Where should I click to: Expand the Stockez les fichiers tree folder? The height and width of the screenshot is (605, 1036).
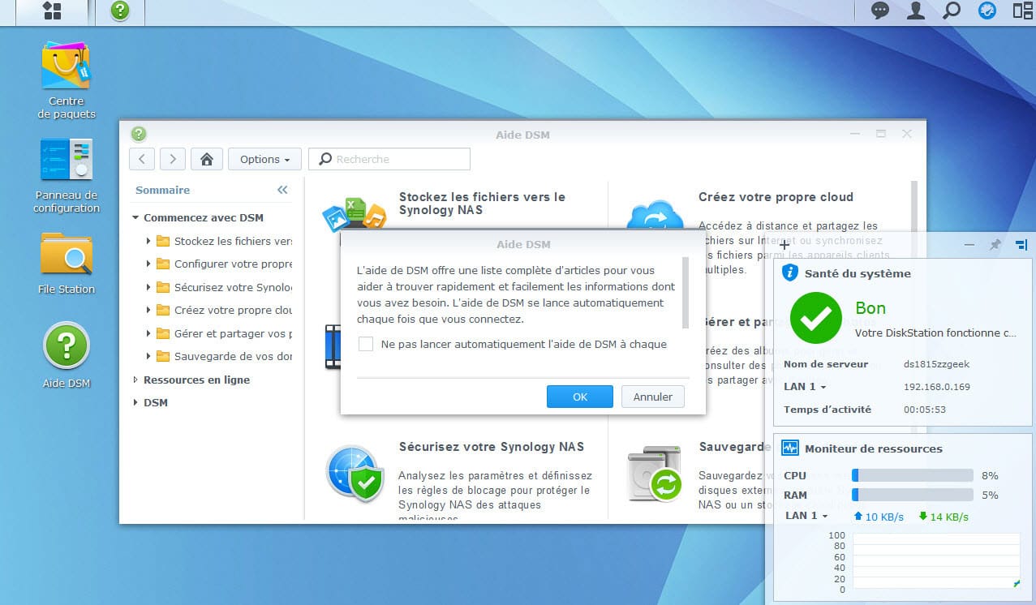coord(148,241)
